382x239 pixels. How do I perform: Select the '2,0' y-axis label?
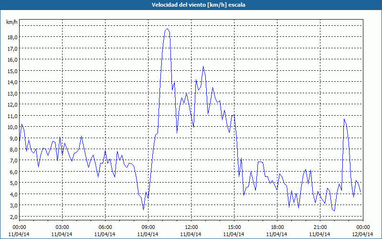click(x=14, y=217)
